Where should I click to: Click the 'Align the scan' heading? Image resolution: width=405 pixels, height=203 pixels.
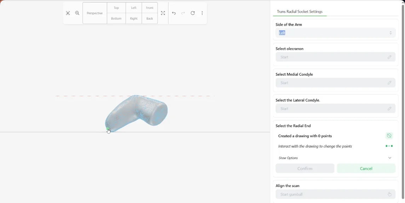(288, 185)
